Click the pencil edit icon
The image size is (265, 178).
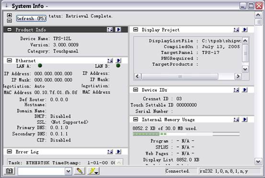(80, 171)
